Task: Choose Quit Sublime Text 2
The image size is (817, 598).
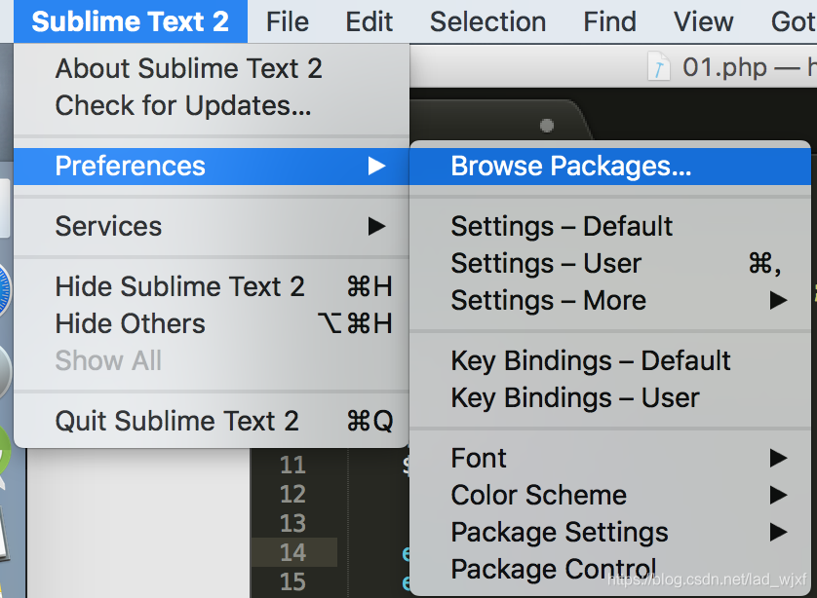Action: coord(212,421)
